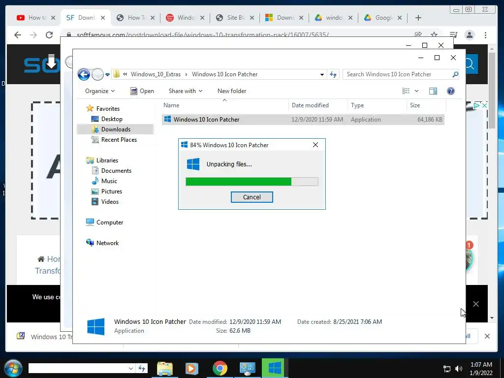Open a new Chrome tab

[418, 18]
